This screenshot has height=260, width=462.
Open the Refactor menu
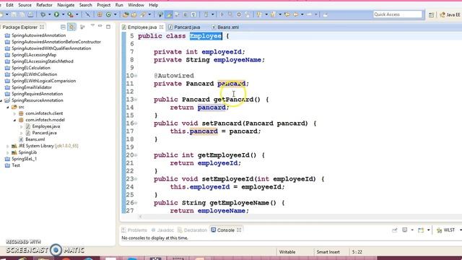tap(44, 5)
